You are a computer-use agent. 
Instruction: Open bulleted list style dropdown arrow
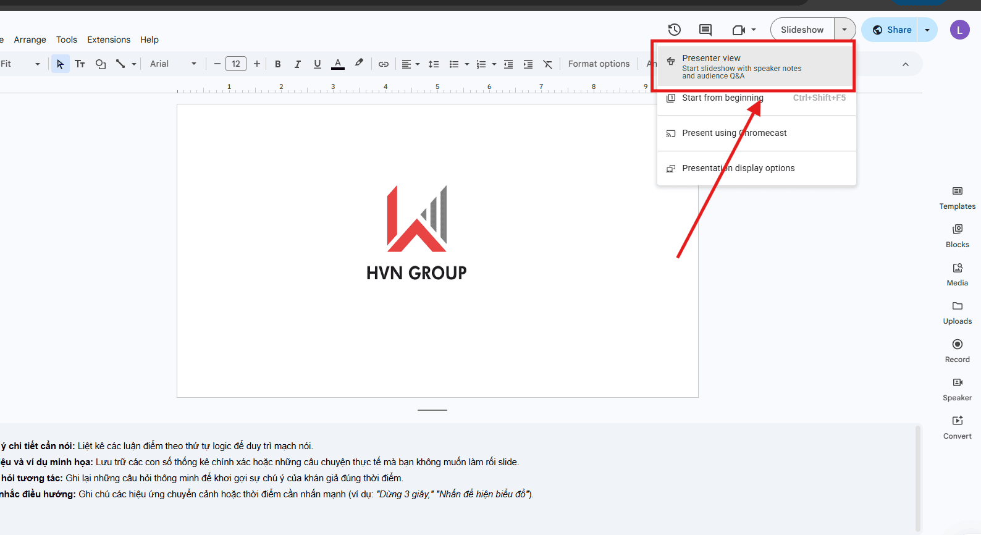pyautogui.click(x=467, y=64)
